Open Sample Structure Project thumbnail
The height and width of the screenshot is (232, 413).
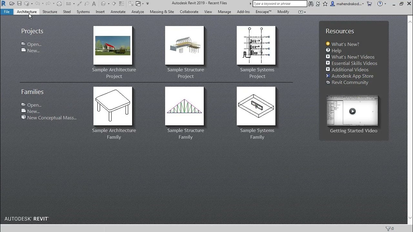184,45
